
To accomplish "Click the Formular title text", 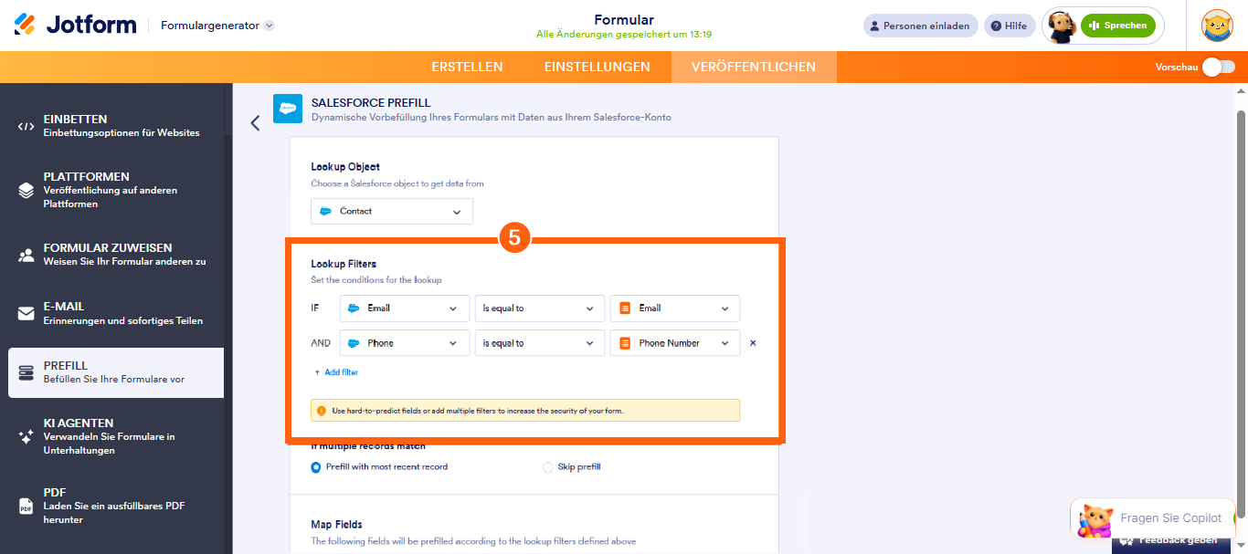I will (x=624, y=19).
